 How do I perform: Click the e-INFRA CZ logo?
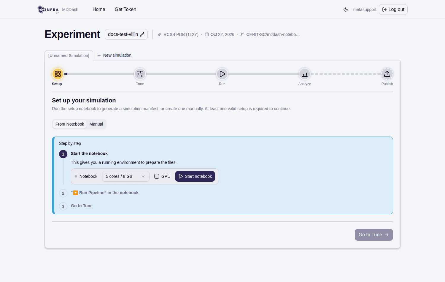(48, 9)
